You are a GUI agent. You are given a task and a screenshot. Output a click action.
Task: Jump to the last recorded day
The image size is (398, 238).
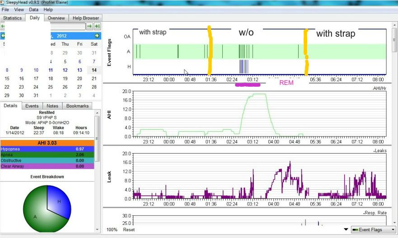pyautogui.click(x=97, y=27)
